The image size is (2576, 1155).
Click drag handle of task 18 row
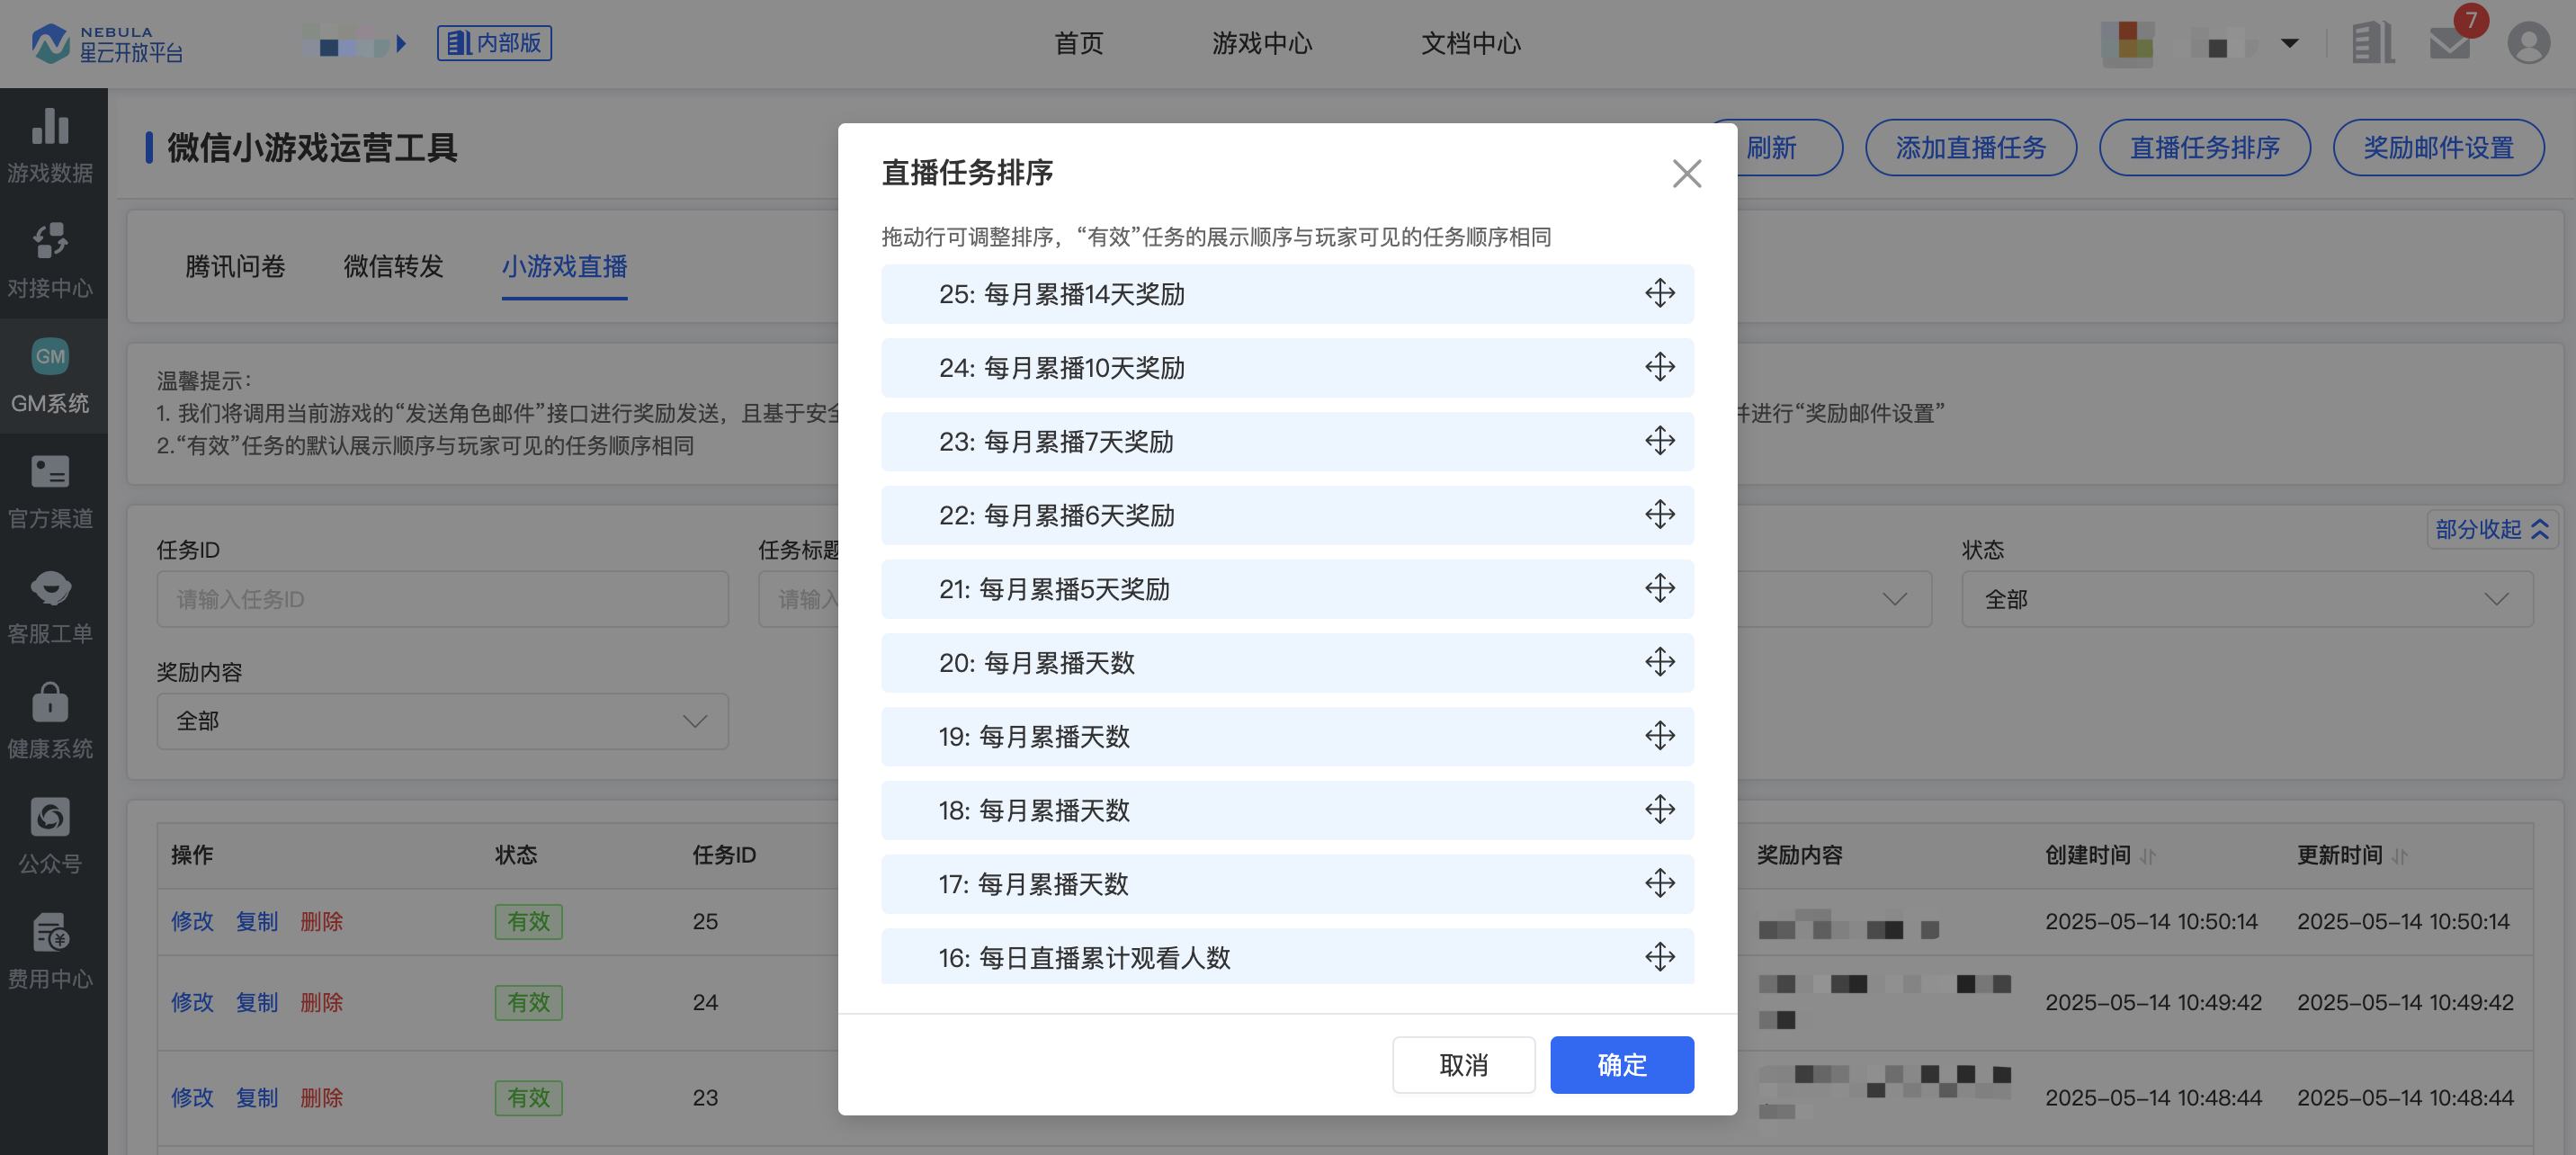coord(1659,810)
